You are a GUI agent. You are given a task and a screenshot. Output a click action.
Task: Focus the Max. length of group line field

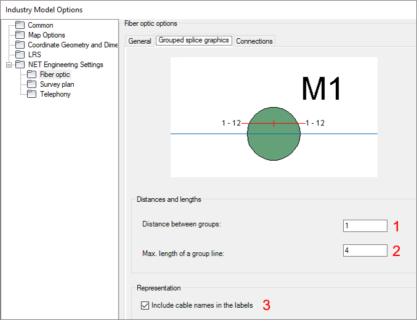coord(365,250)
